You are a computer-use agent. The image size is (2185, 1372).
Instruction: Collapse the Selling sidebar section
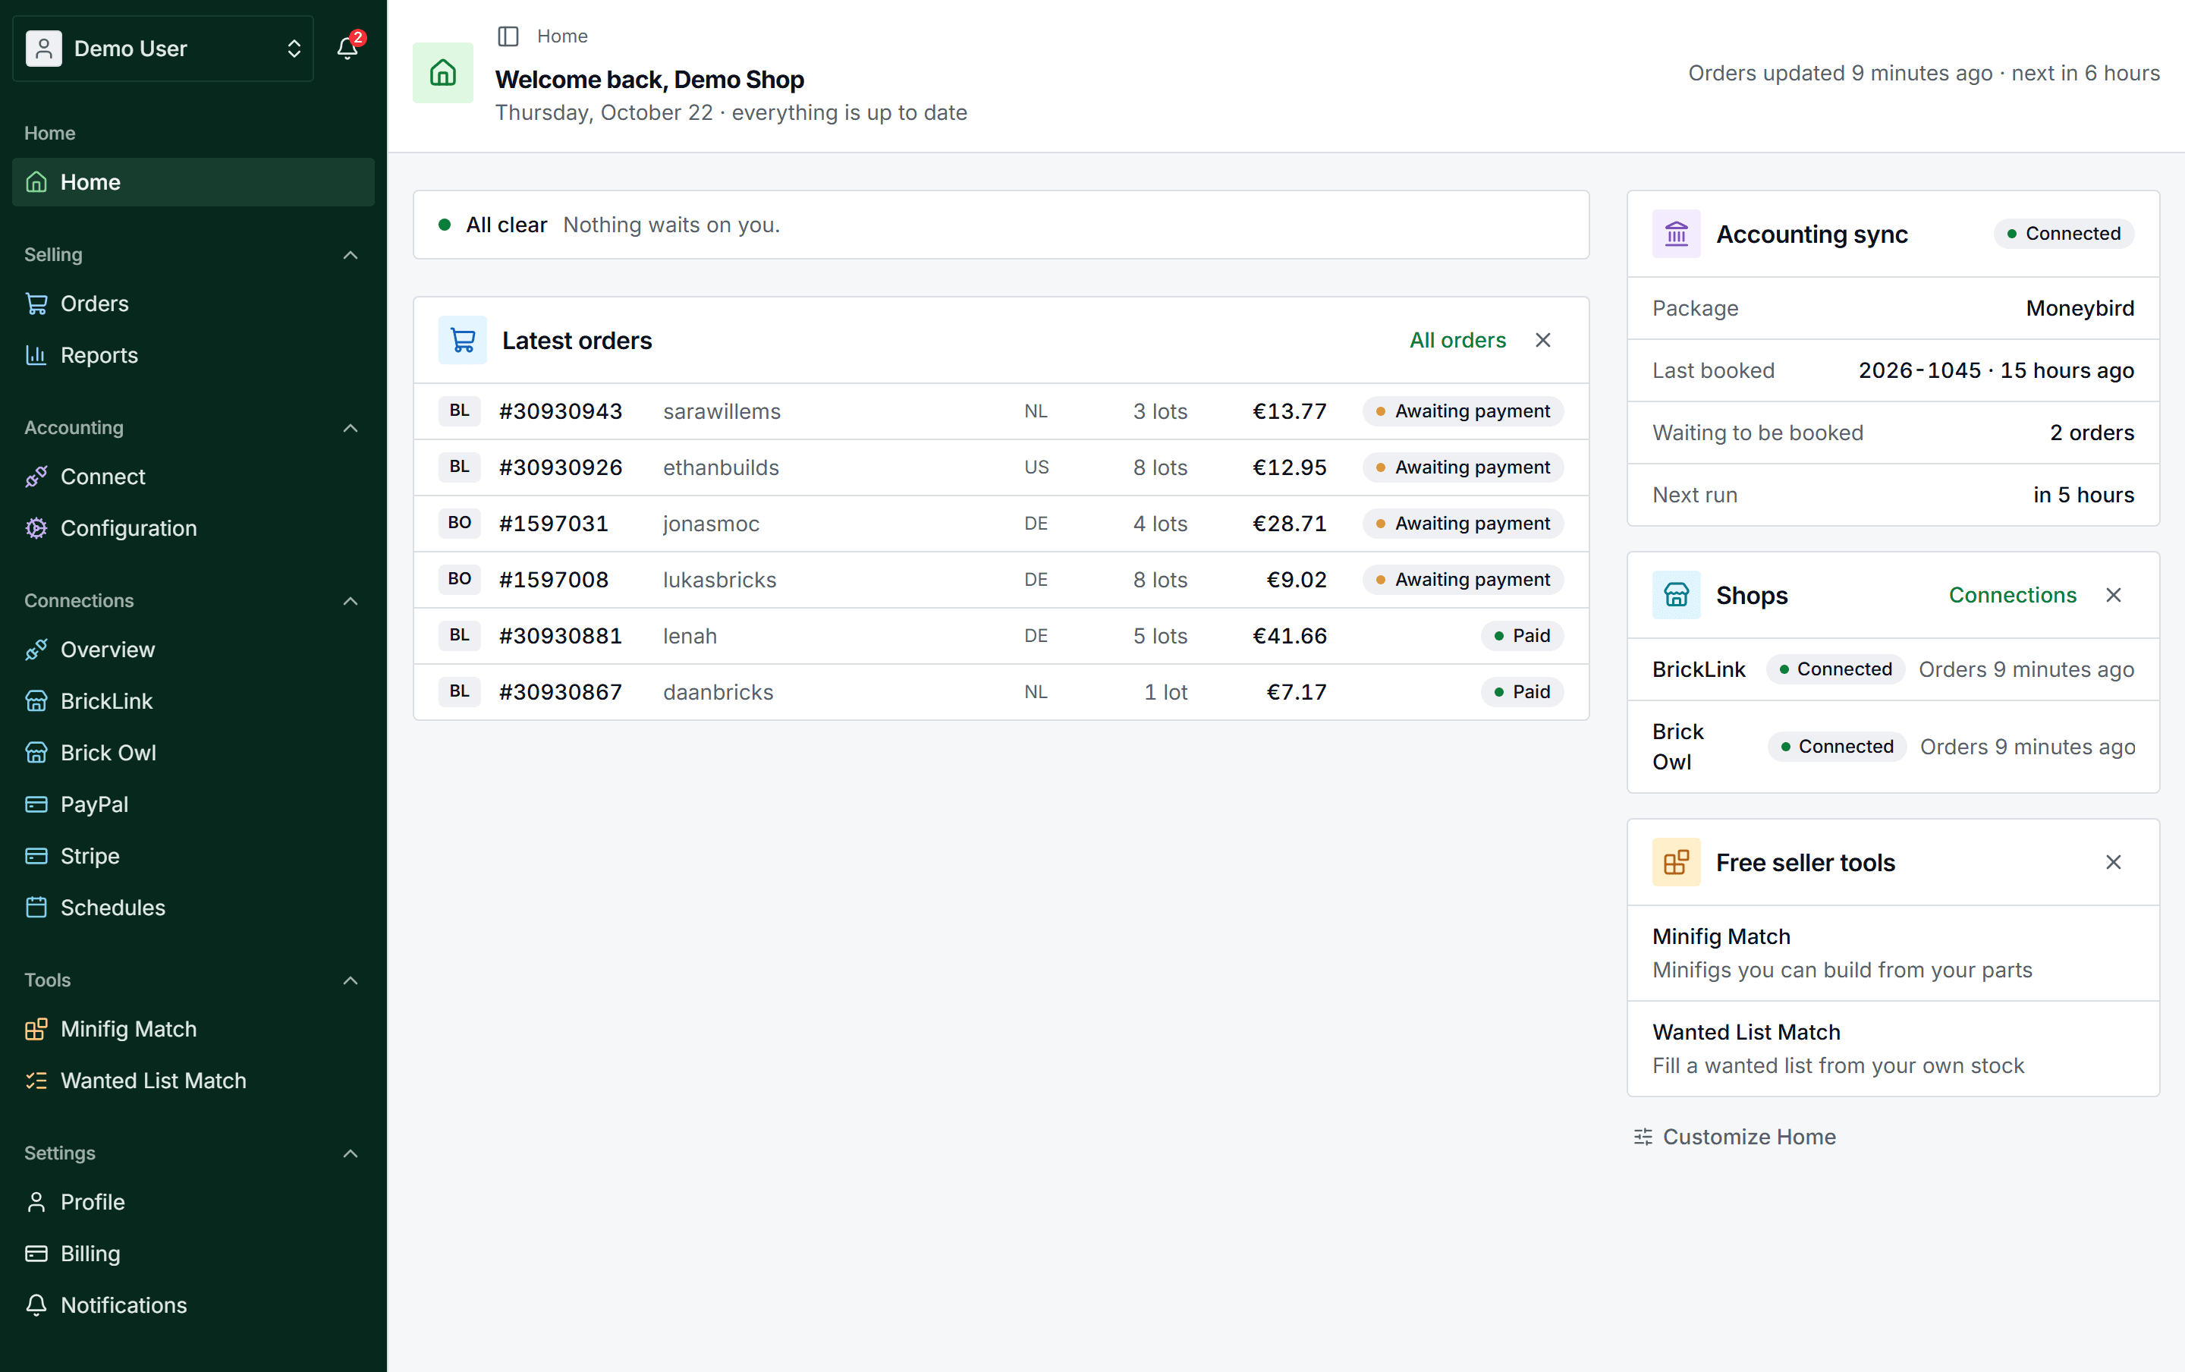[x=350, y=255]
